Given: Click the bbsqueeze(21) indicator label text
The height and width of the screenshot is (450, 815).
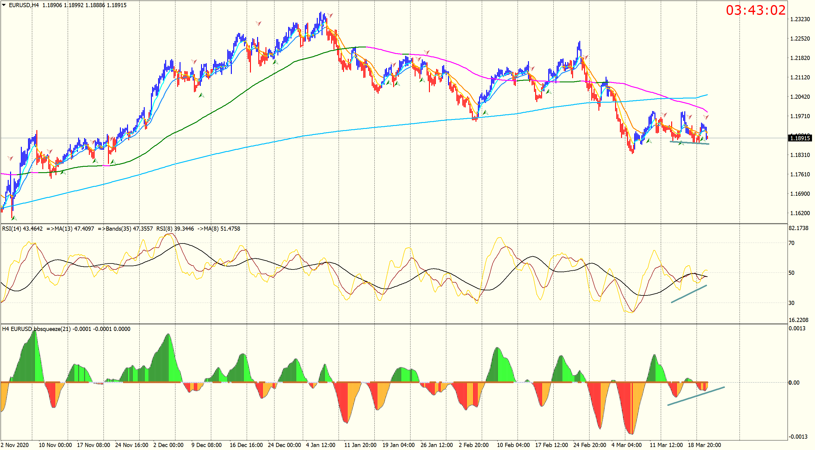Looking at the screenshot, I should pyautogui.click(x=52, y=329).
